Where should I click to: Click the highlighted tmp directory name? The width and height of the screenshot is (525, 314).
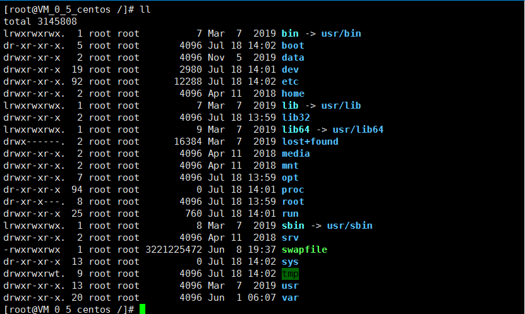(290, 274)
